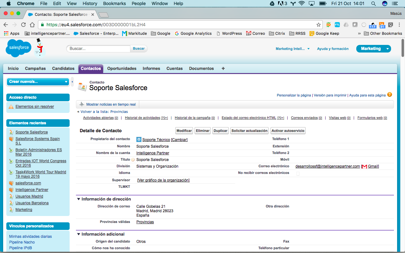Click the browser address bar URL
The width and height of the screenshot is (405, 253).
(x=96, y=25)
